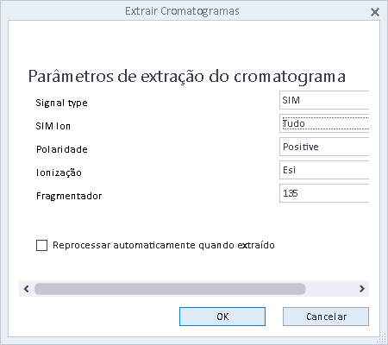
Task: Open the Ionização dropdown showing Esi
Action: [x=324, y=170]
